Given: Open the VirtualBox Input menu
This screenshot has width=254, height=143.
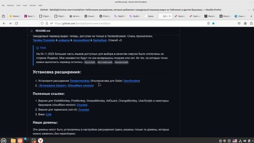Looking at the screenshot, I should pyautogui.click(x=25, y=5).
